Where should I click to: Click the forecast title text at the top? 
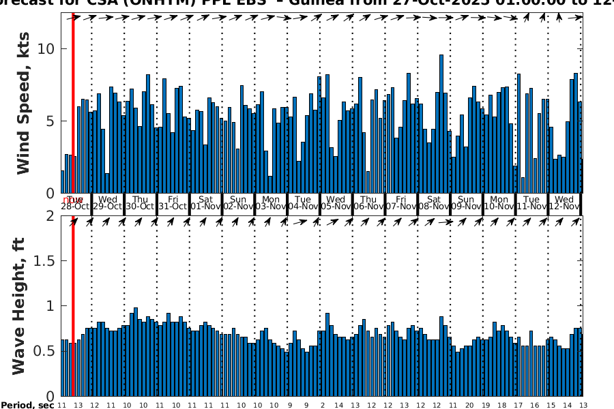(307, 4)
